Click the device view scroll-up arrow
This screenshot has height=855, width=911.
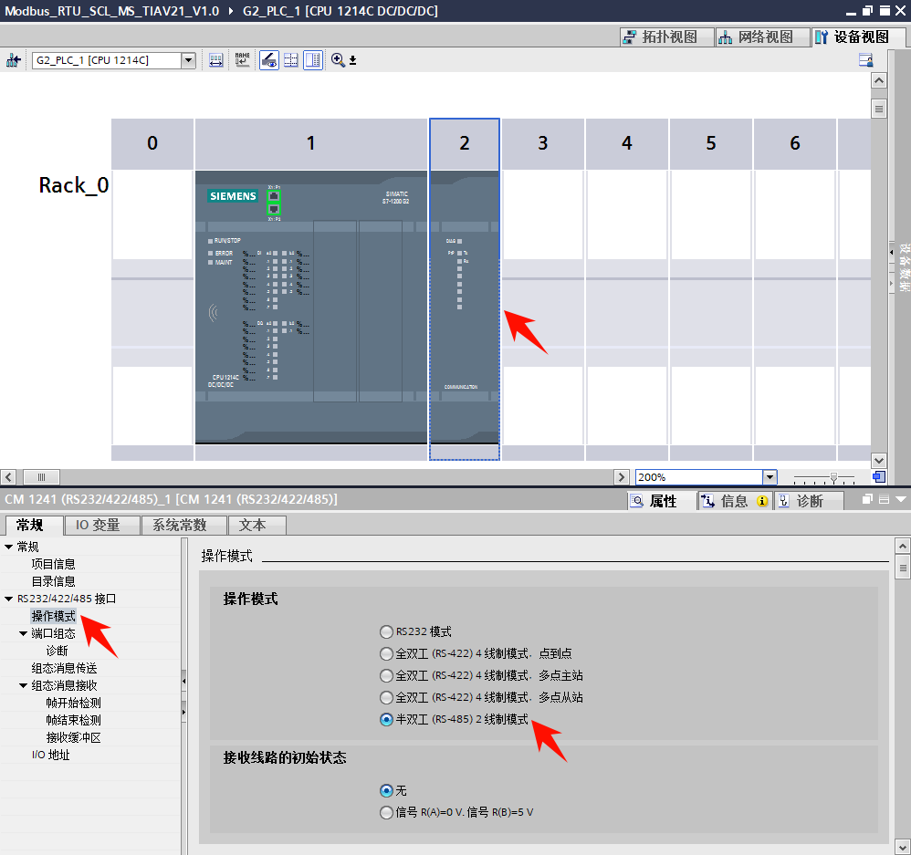[x=879, y=80]
